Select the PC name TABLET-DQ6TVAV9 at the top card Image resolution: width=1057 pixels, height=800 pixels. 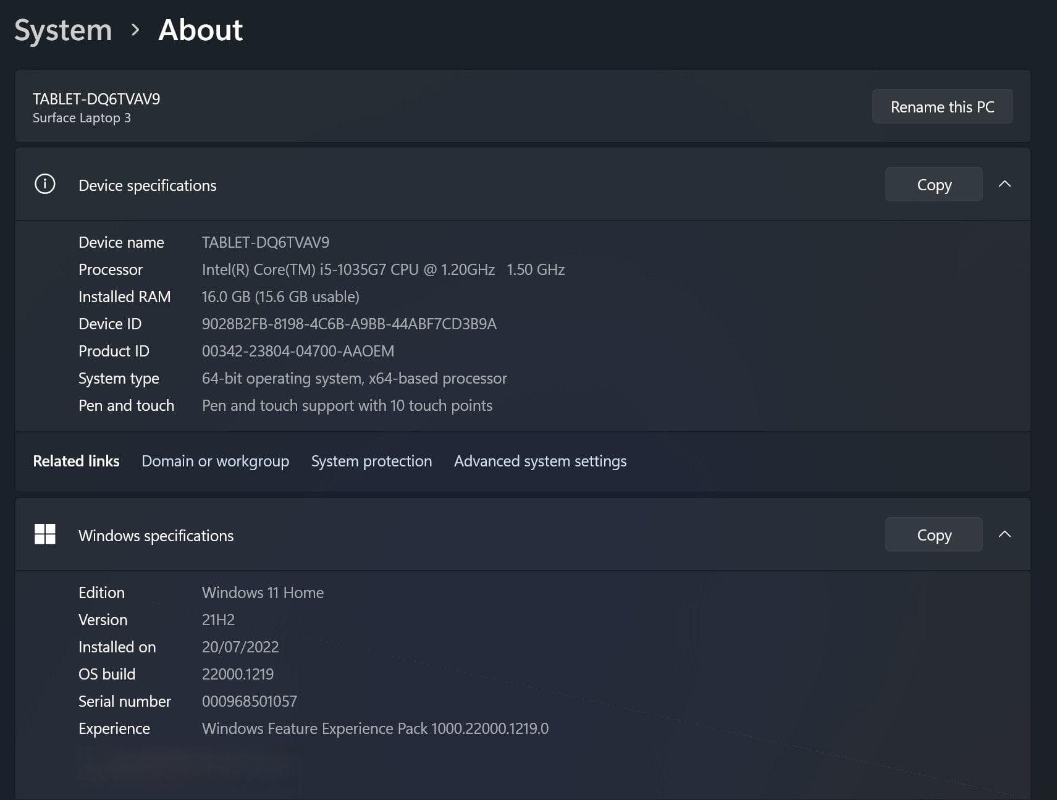click(x=96, y=99)
